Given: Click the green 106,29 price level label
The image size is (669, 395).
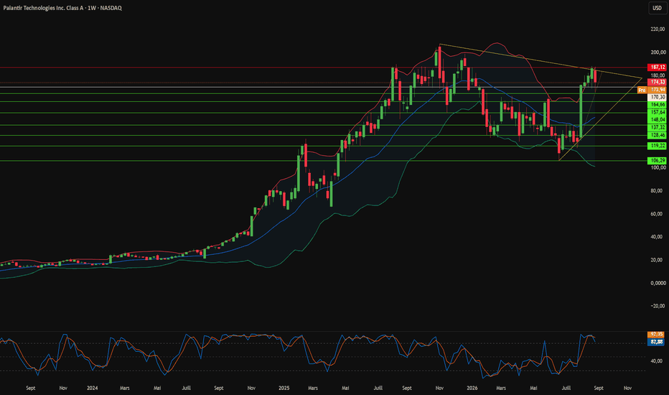Looking at the screenshot, I should pos(657,161).
